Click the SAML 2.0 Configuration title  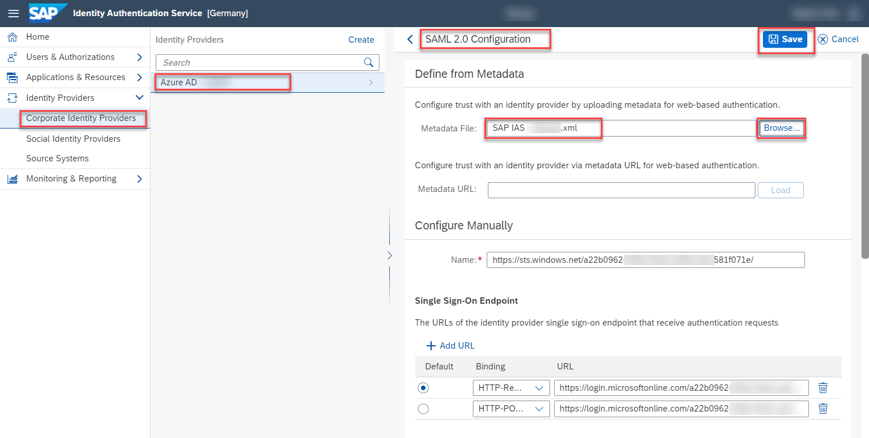(478, 39)
